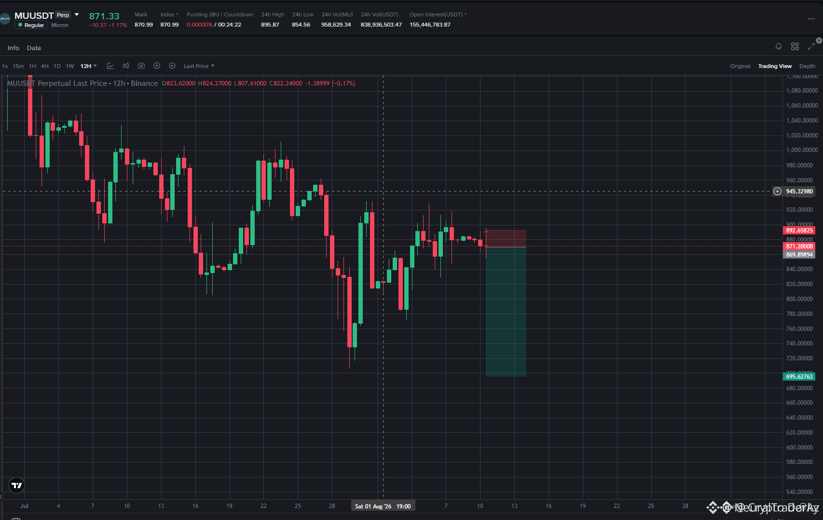
Task: Open the hexagon chart settings icon
Action: [x=172, y=66]
